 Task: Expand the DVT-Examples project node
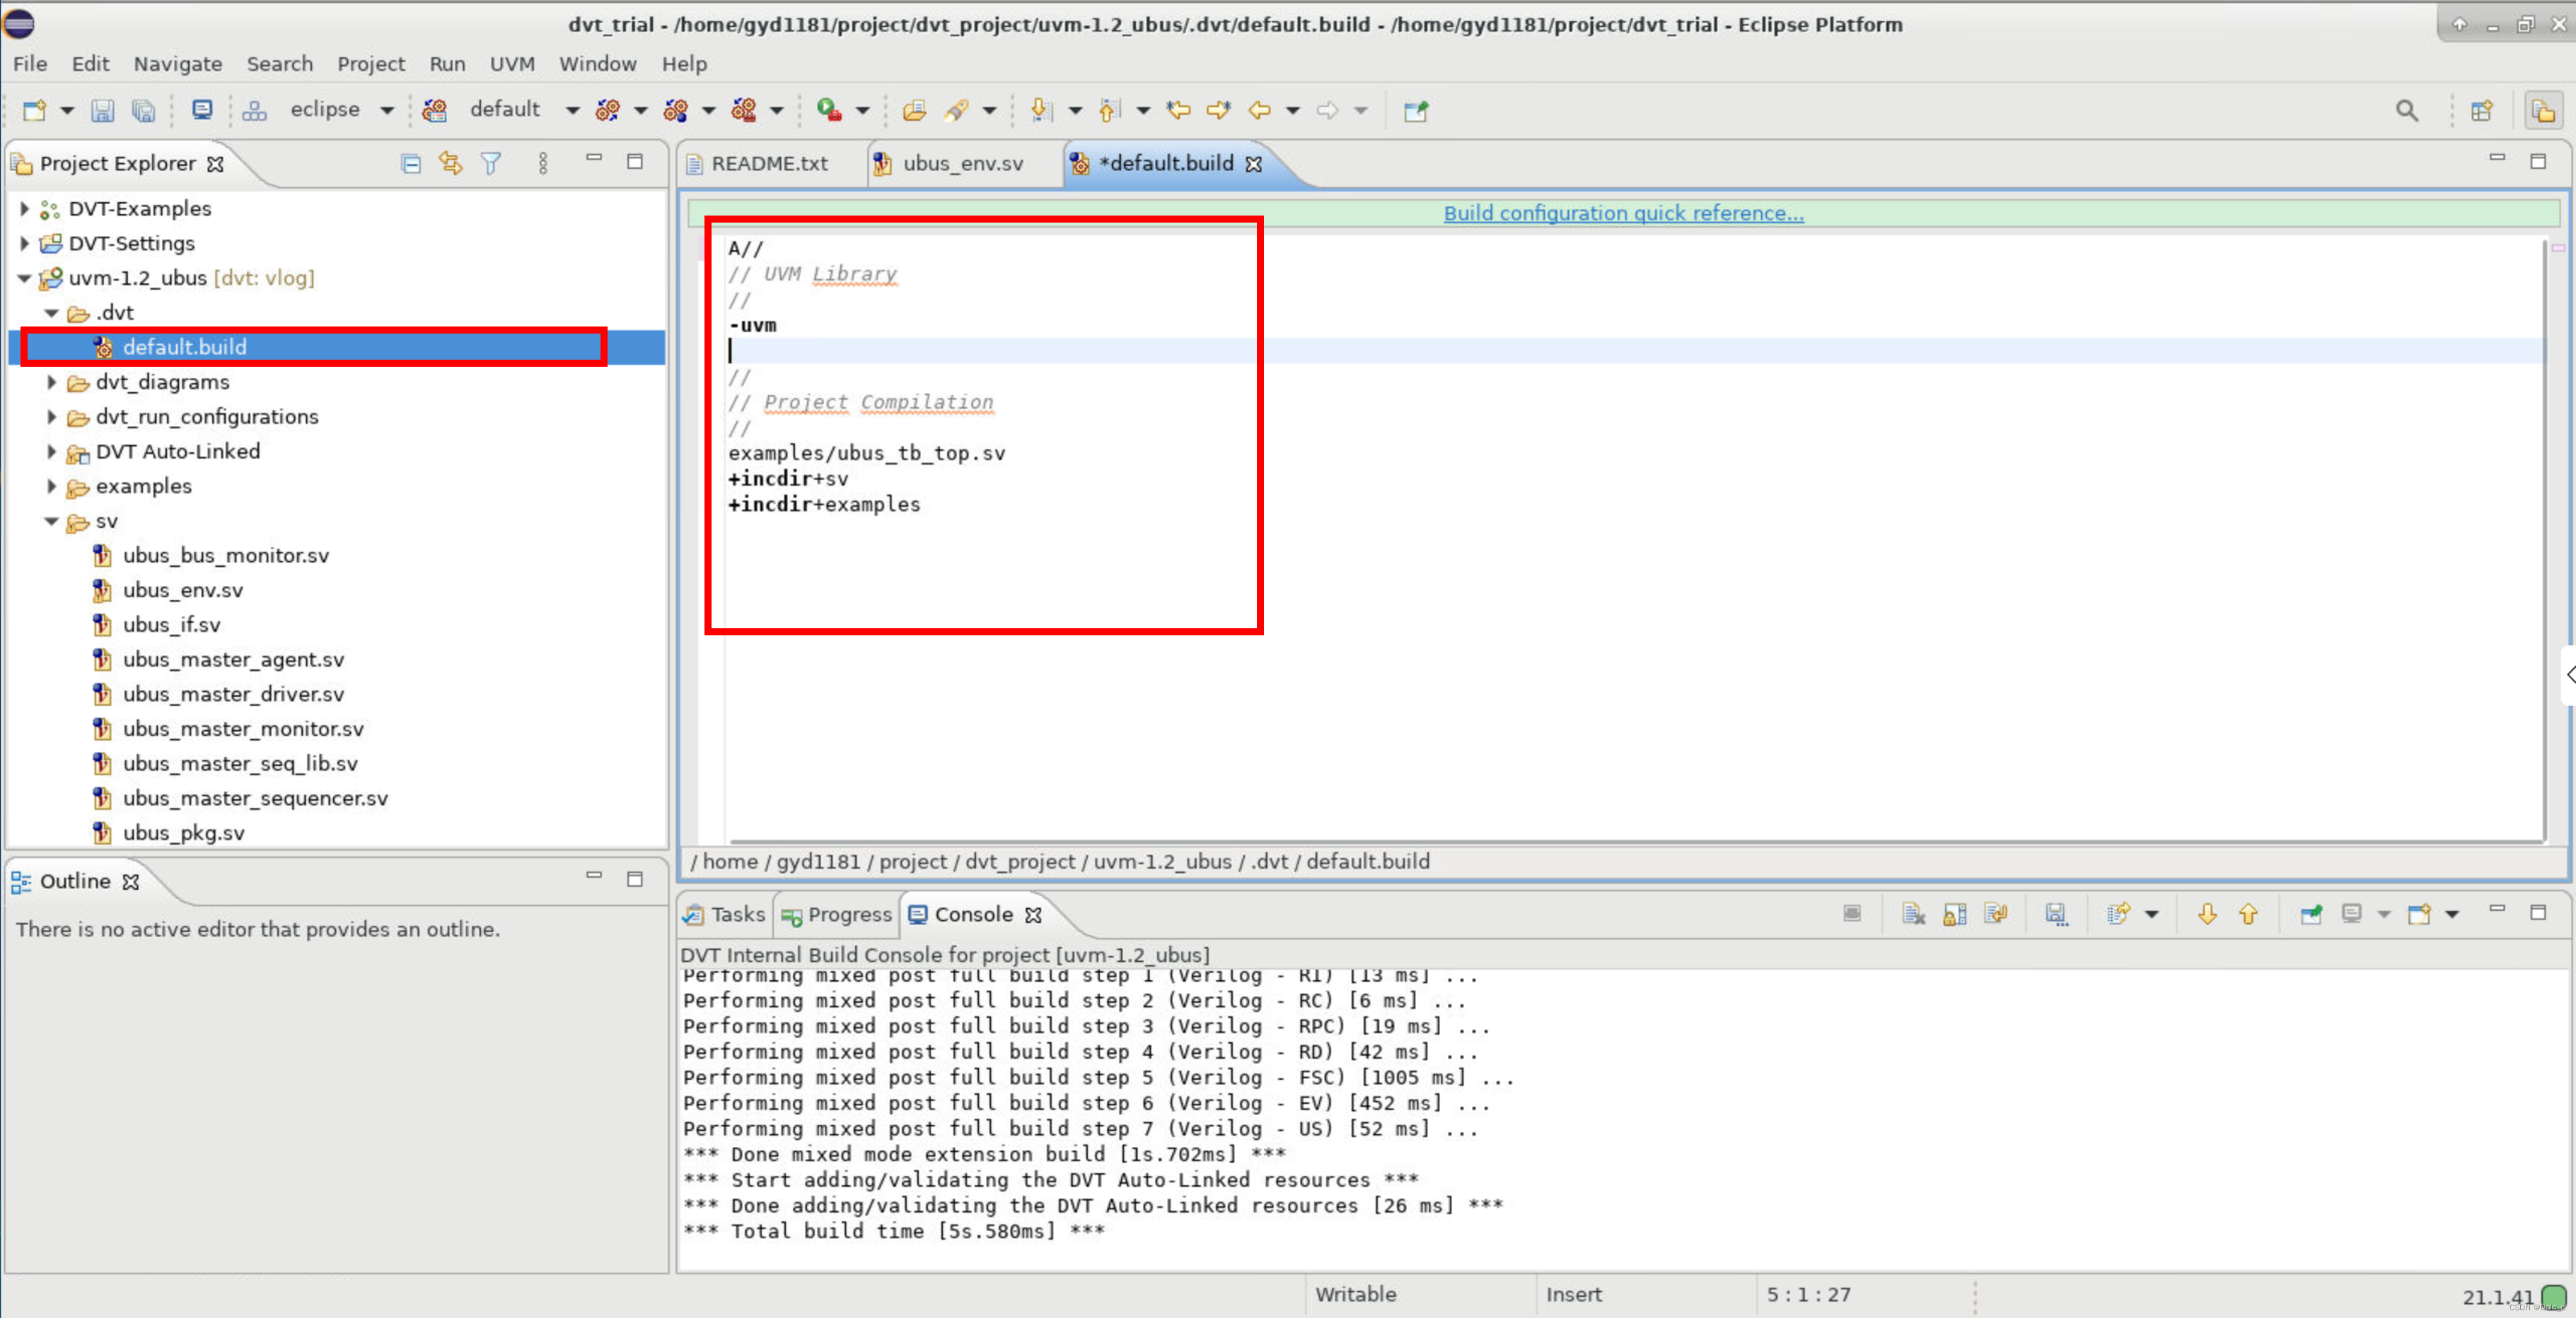click(25, 209)
